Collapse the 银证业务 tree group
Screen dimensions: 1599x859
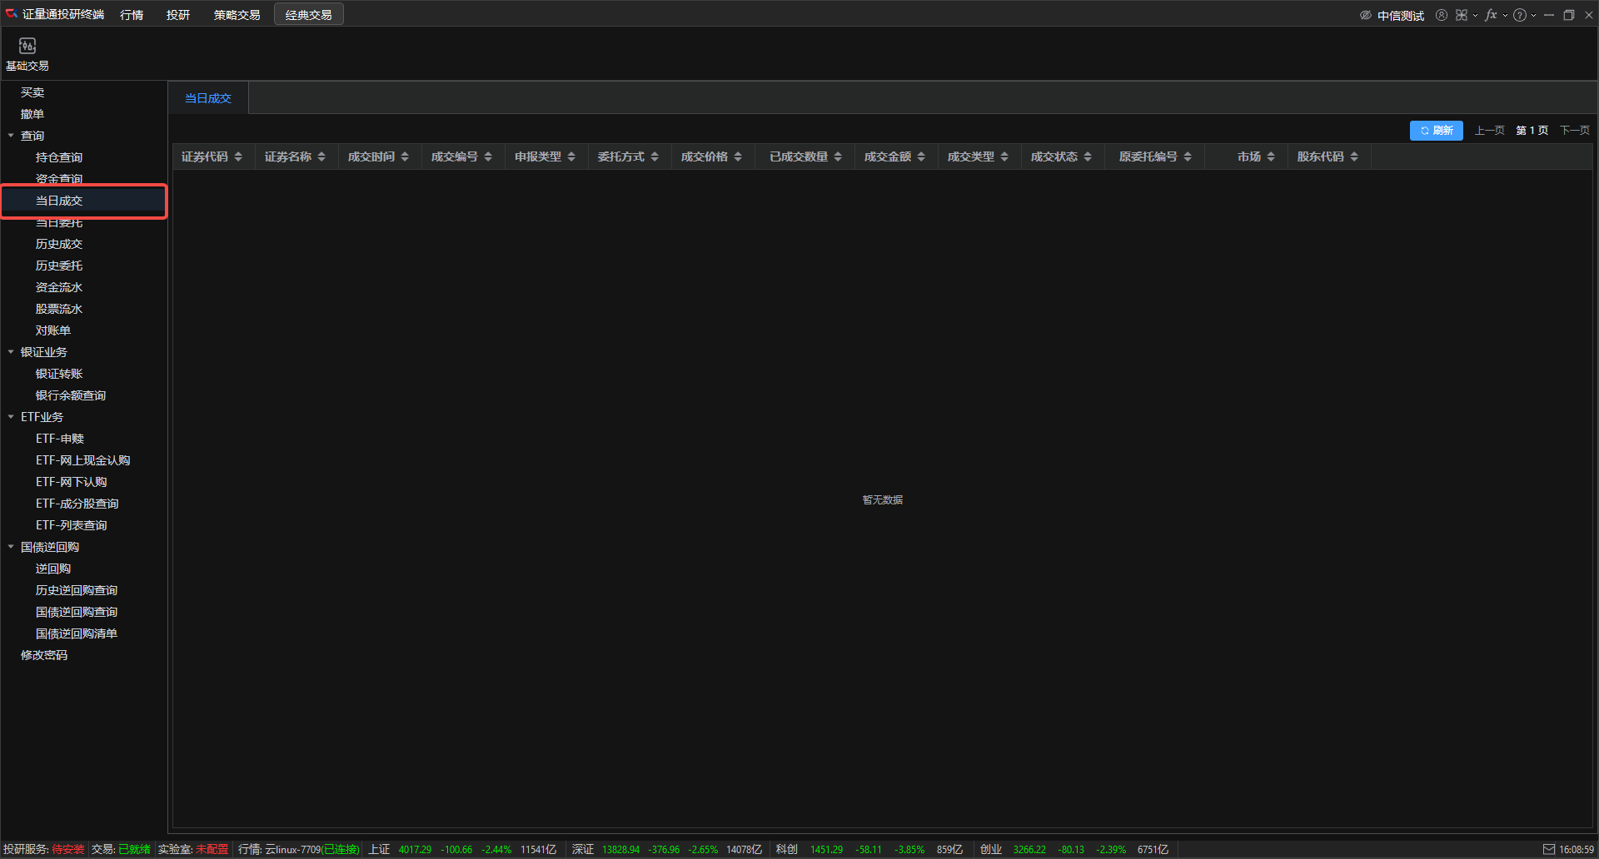(x=11, y=352)
